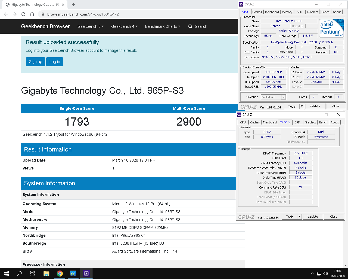Close the Gigabyte Technology browser tab
This screenshot has height=279, width=348.
63,5
